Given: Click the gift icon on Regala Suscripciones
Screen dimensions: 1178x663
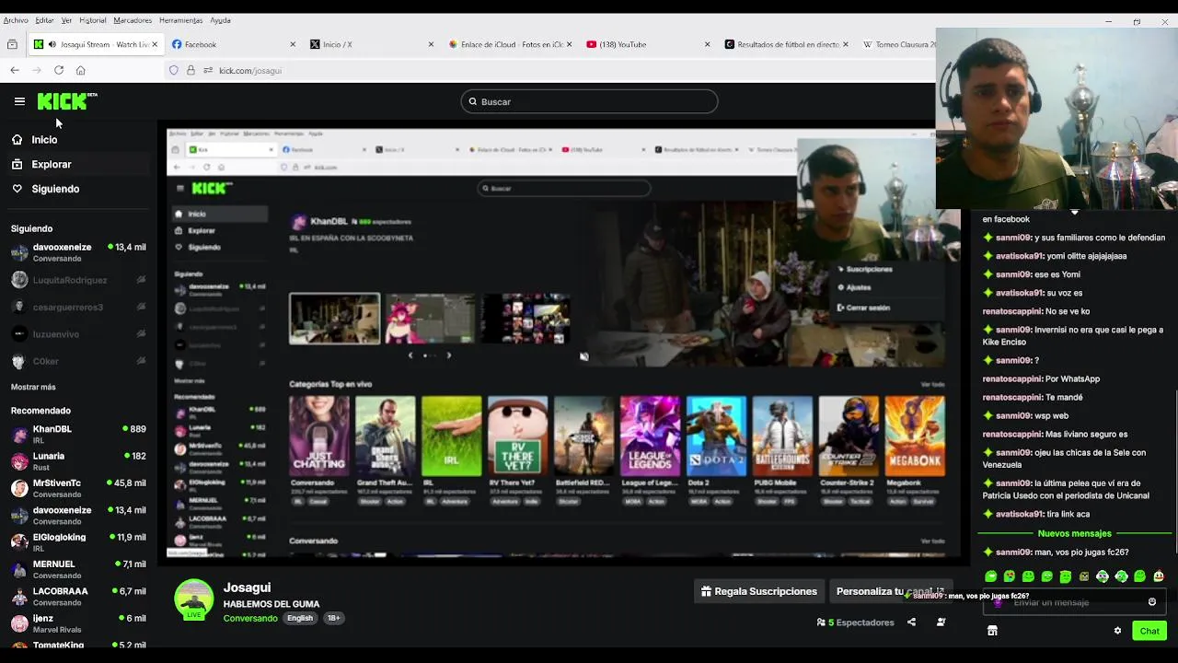Looking at the screenshot, I should coord(706,591).
